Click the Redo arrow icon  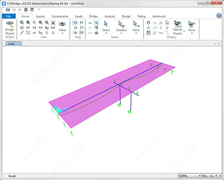(20, 10)
